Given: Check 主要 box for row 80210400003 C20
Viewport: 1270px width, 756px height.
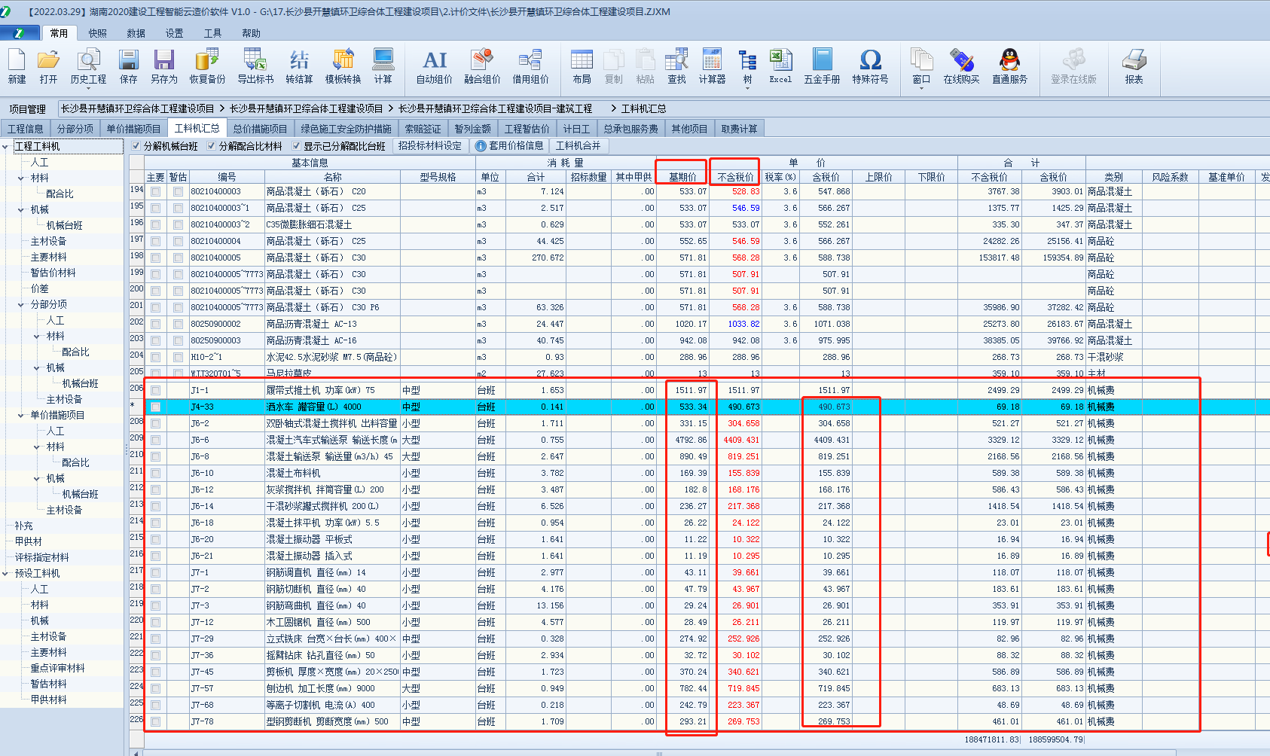Looking at the screenshot, I should click(155, 191).
